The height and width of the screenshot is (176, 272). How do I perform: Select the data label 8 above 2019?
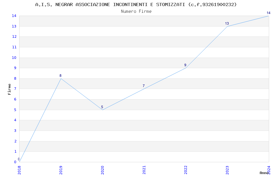tap(60, 76)
